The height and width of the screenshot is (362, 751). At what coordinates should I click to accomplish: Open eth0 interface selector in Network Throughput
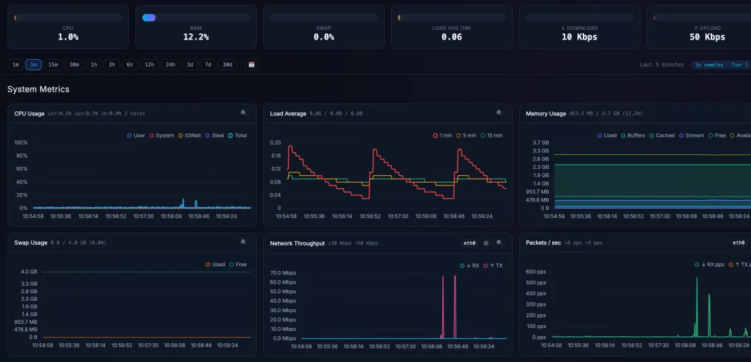(470, 242)
